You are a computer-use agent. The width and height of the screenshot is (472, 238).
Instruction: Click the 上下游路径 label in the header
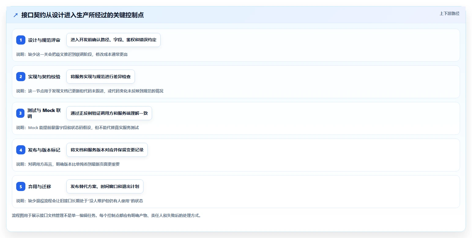[x=449, y=13]
